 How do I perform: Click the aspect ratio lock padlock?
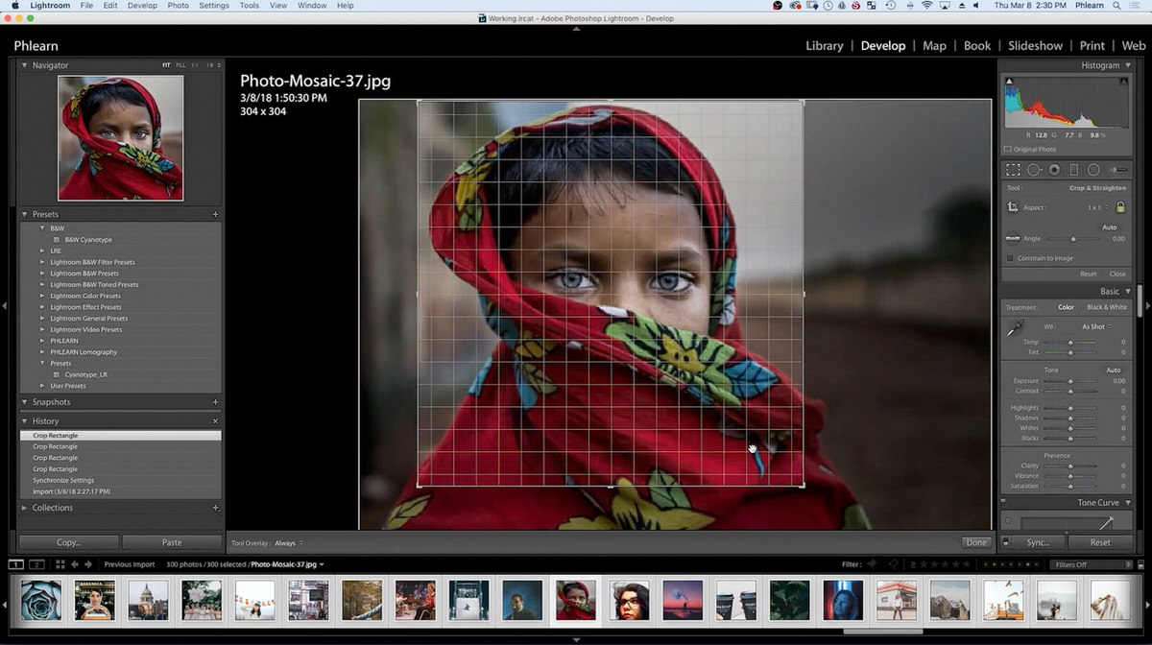coord(1120,207)
